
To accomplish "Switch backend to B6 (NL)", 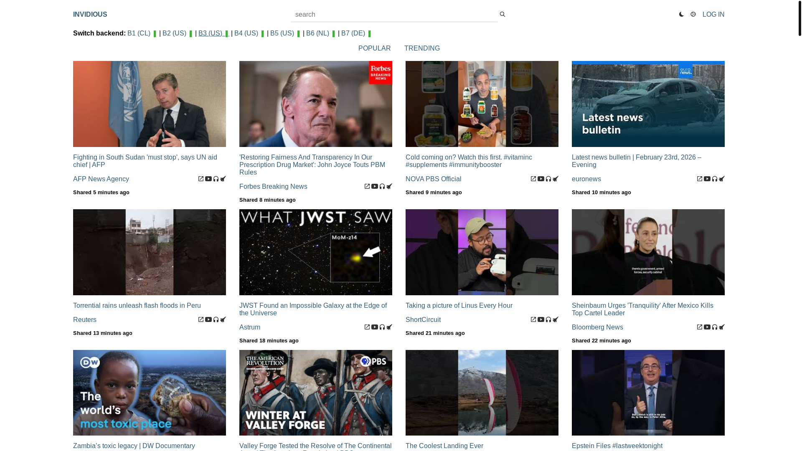I will pos(317,33).
